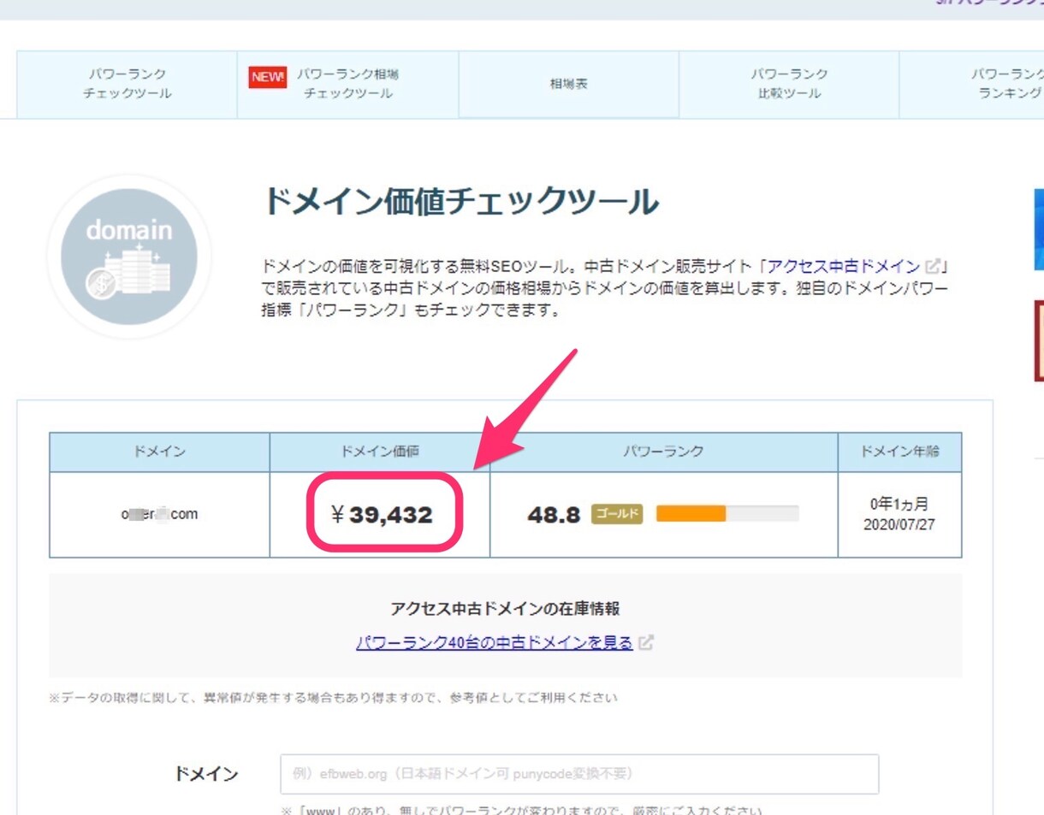Switch to the 相場表 tab
The height and width of the screenshot is (815, 1044).
click(x=568, y=84)
